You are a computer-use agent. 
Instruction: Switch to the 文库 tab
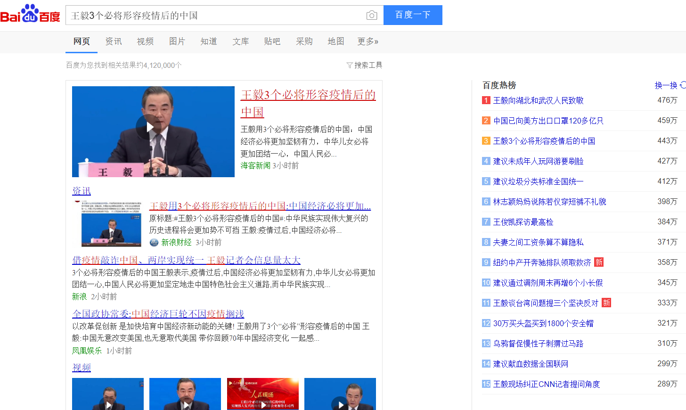click(x=241, y=41)
